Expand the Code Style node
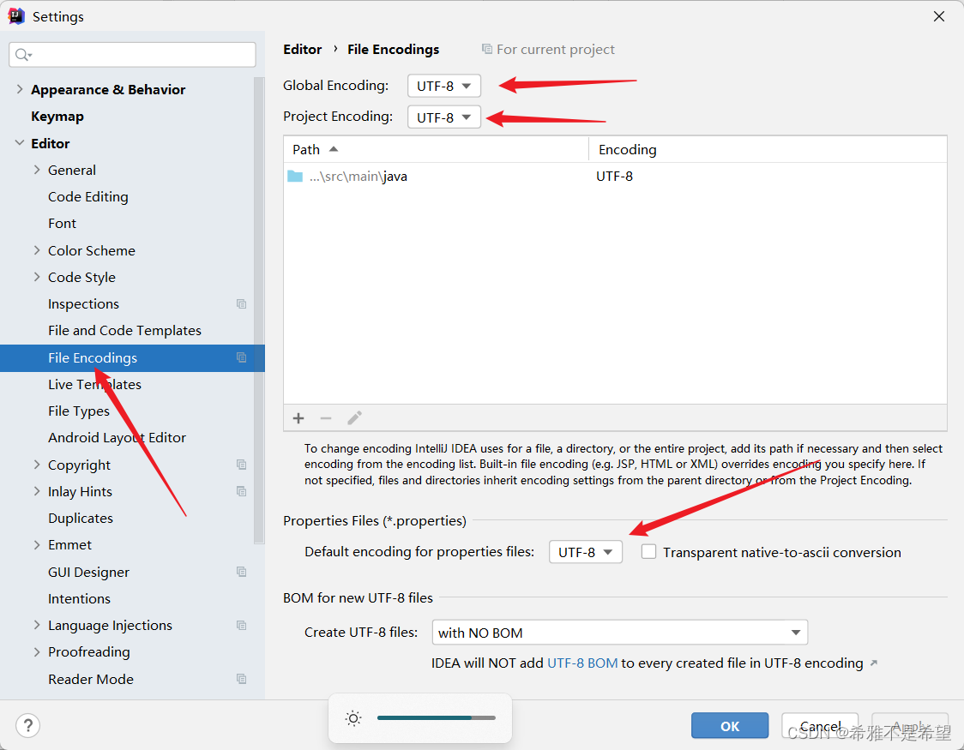 tap(37, 277)
